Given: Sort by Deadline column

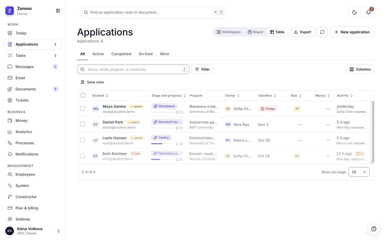Looking at the screenshot, I should pyautogui.click(x=268, y=95).
